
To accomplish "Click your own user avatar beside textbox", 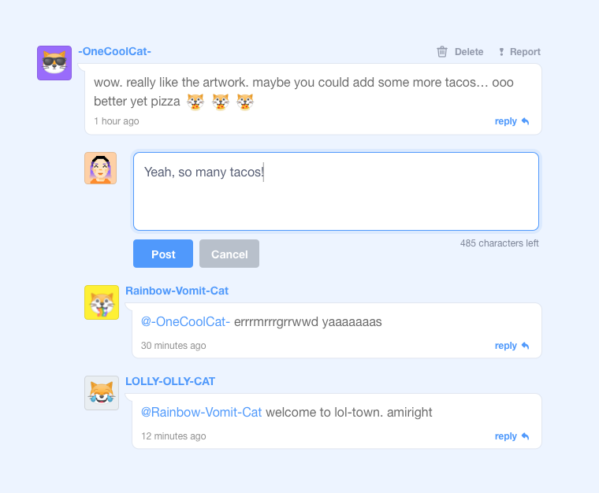I will click(100, 169).
